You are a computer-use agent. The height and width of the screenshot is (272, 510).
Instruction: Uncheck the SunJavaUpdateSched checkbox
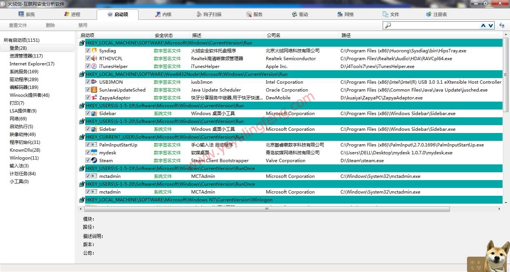coord(88,90)
